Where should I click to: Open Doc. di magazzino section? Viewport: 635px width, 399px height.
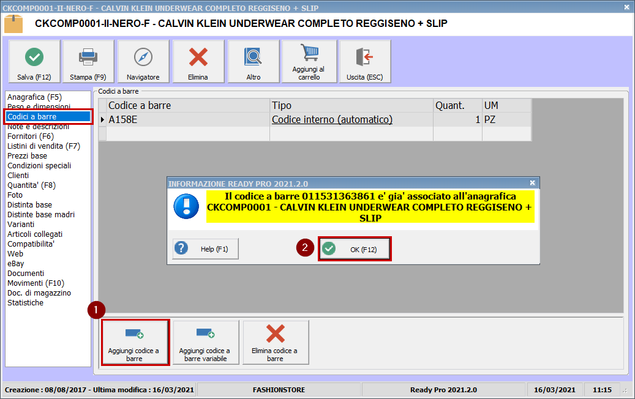tap(39, 293)
